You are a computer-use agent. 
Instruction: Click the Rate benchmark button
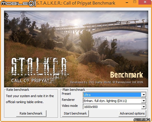pyautogui.click(x=31, y=113)
